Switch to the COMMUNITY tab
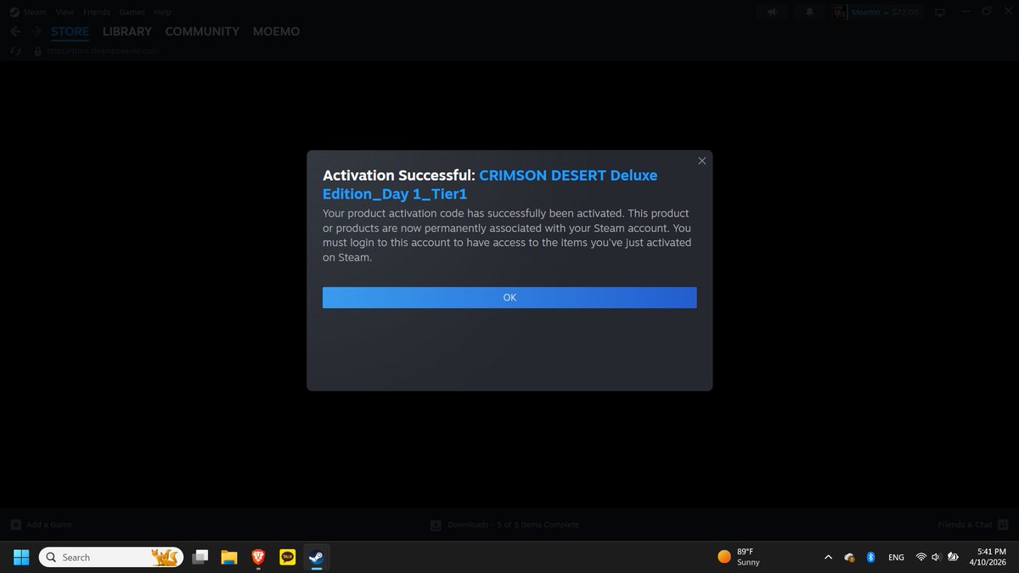 pyautogui.click(x=202, y=31)
